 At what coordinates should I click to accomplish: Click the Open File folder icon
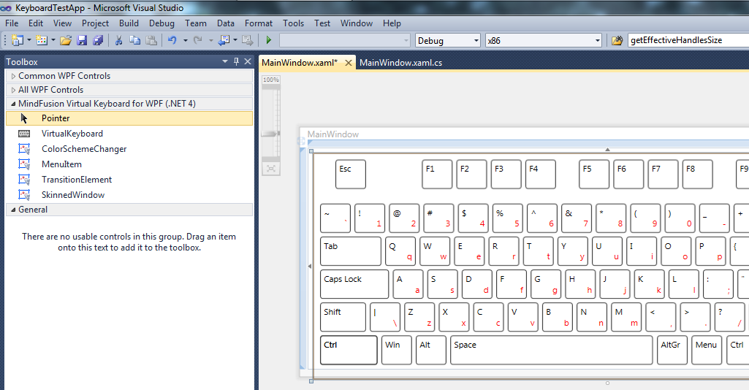pyautogui.click(x=66, y=40)
